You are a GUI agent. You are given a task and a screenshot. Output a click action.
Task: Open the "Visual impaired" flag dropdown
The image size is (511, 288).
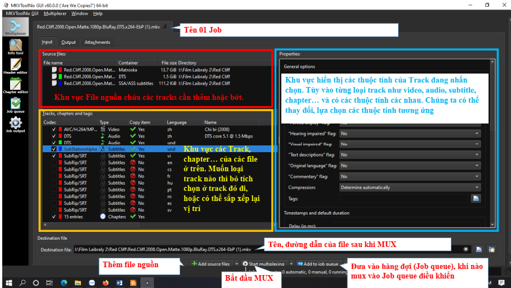[x=410, y=144]
